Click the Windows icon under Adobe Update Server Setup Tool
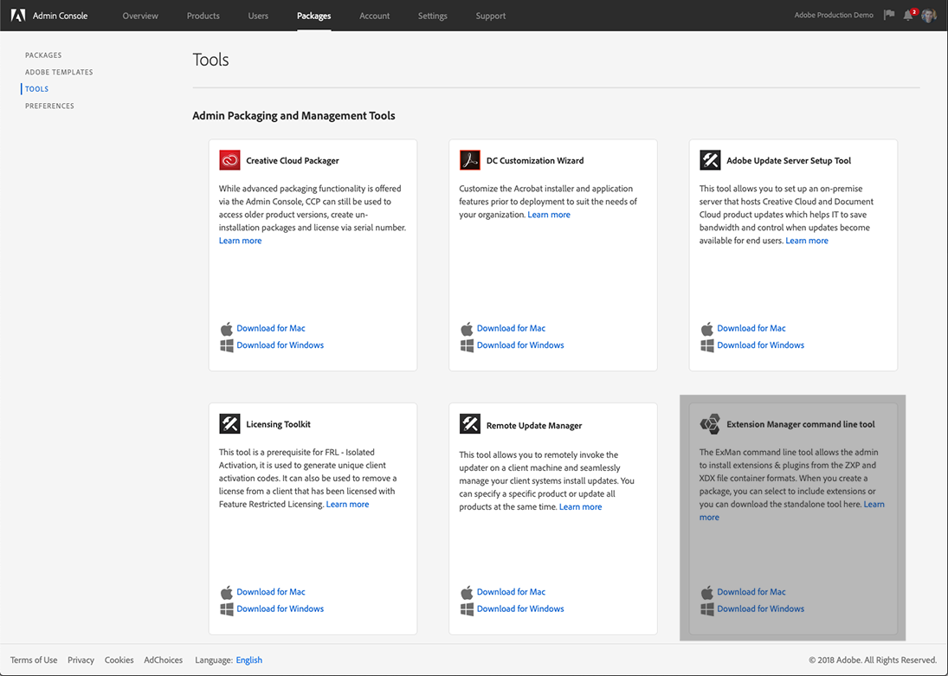The image size is (948, 676). point(706,345)
